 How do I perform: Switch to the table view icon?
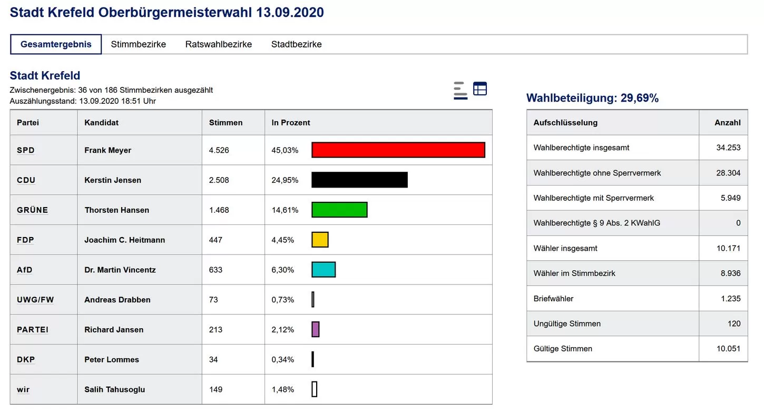(x=479, y=89)
